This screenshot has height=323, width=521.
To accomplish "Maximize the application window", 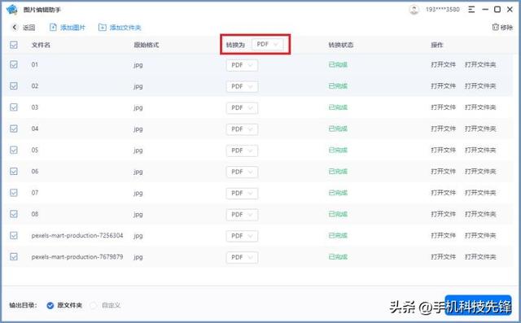I will point(497,9).
